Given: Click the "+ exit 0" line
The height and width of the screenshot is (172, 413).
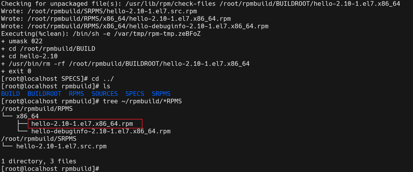Looking at the screenshot, I should pos(16,71).
